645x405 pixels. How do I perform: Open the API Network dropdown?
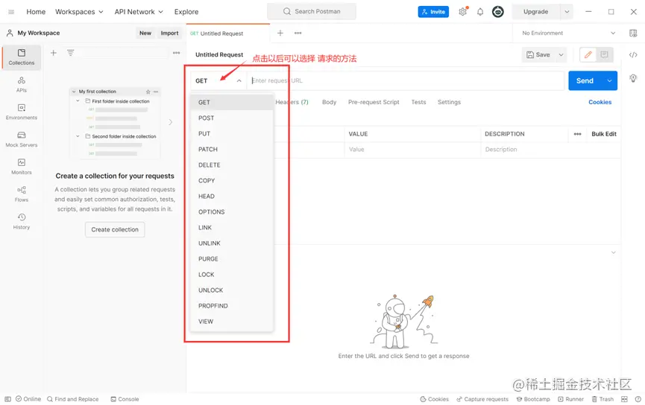pyautogui.click(x=139, y=11)
